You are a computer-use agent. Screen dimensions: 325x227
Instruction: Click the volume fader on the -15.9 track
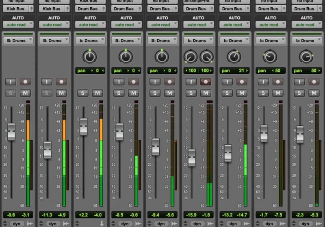point(191,157)
